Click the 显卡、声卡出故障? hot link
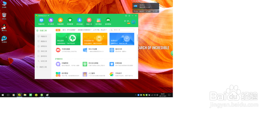The width and height of the screenshot is (273, 114). click(69, 30)
